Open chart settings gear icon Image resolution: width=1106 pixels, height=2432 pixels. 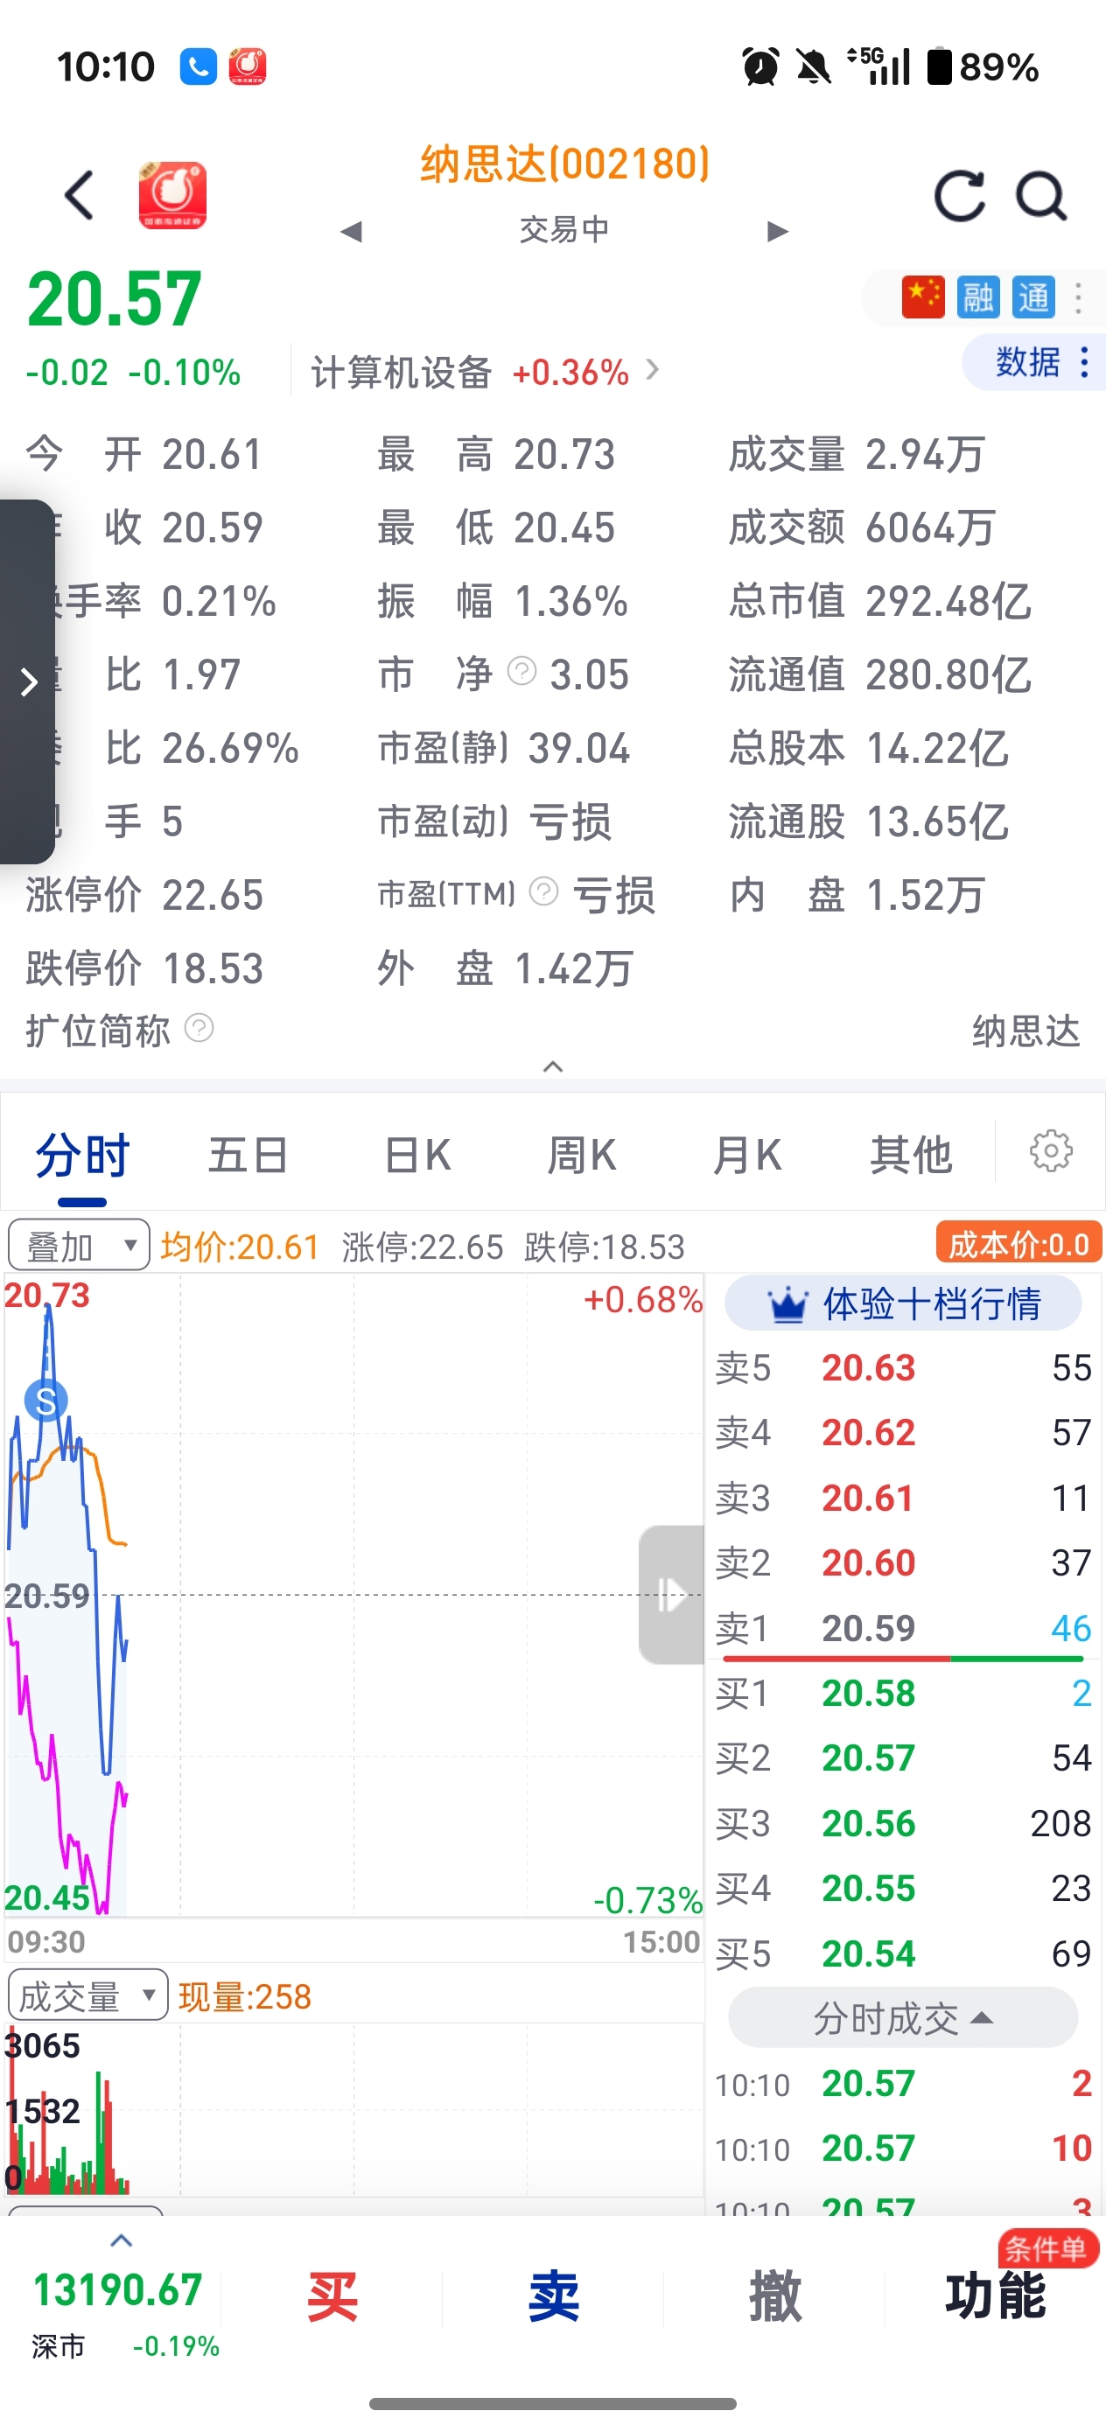click(1050, 1151)
